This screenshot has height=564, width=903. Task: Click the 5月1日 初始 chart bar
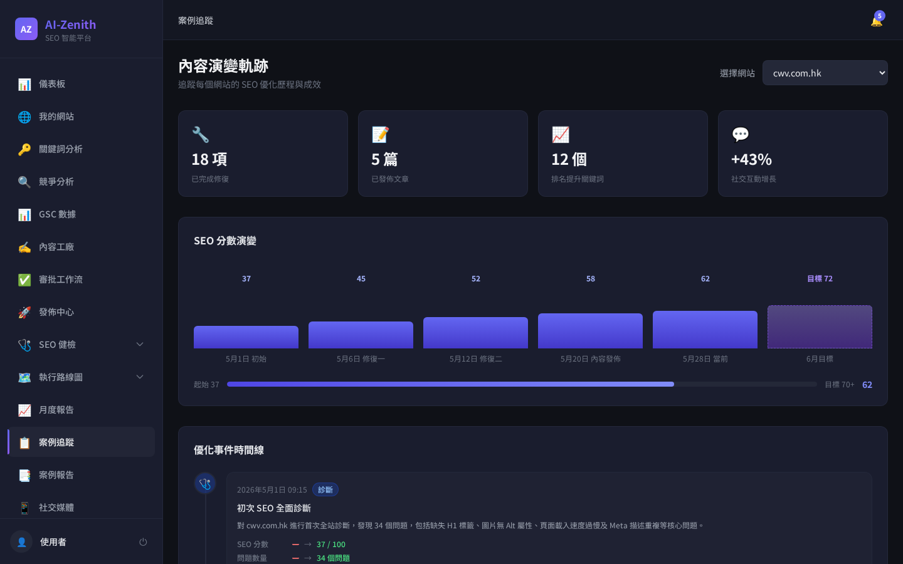(246, 337)
